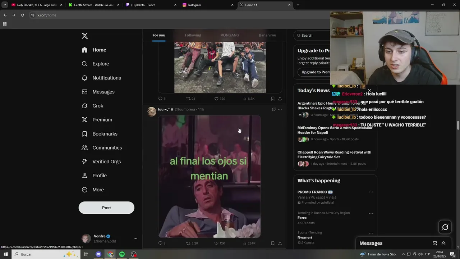Open Grok from the sidebar

(92, 106)
